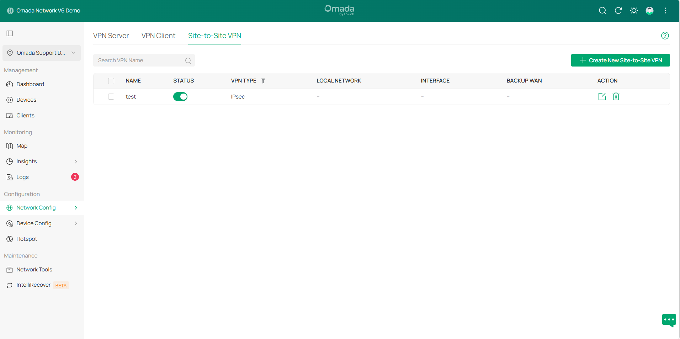Open the Omada Support site dropdown
Viewport: 680px width, 339px height.
42,53
